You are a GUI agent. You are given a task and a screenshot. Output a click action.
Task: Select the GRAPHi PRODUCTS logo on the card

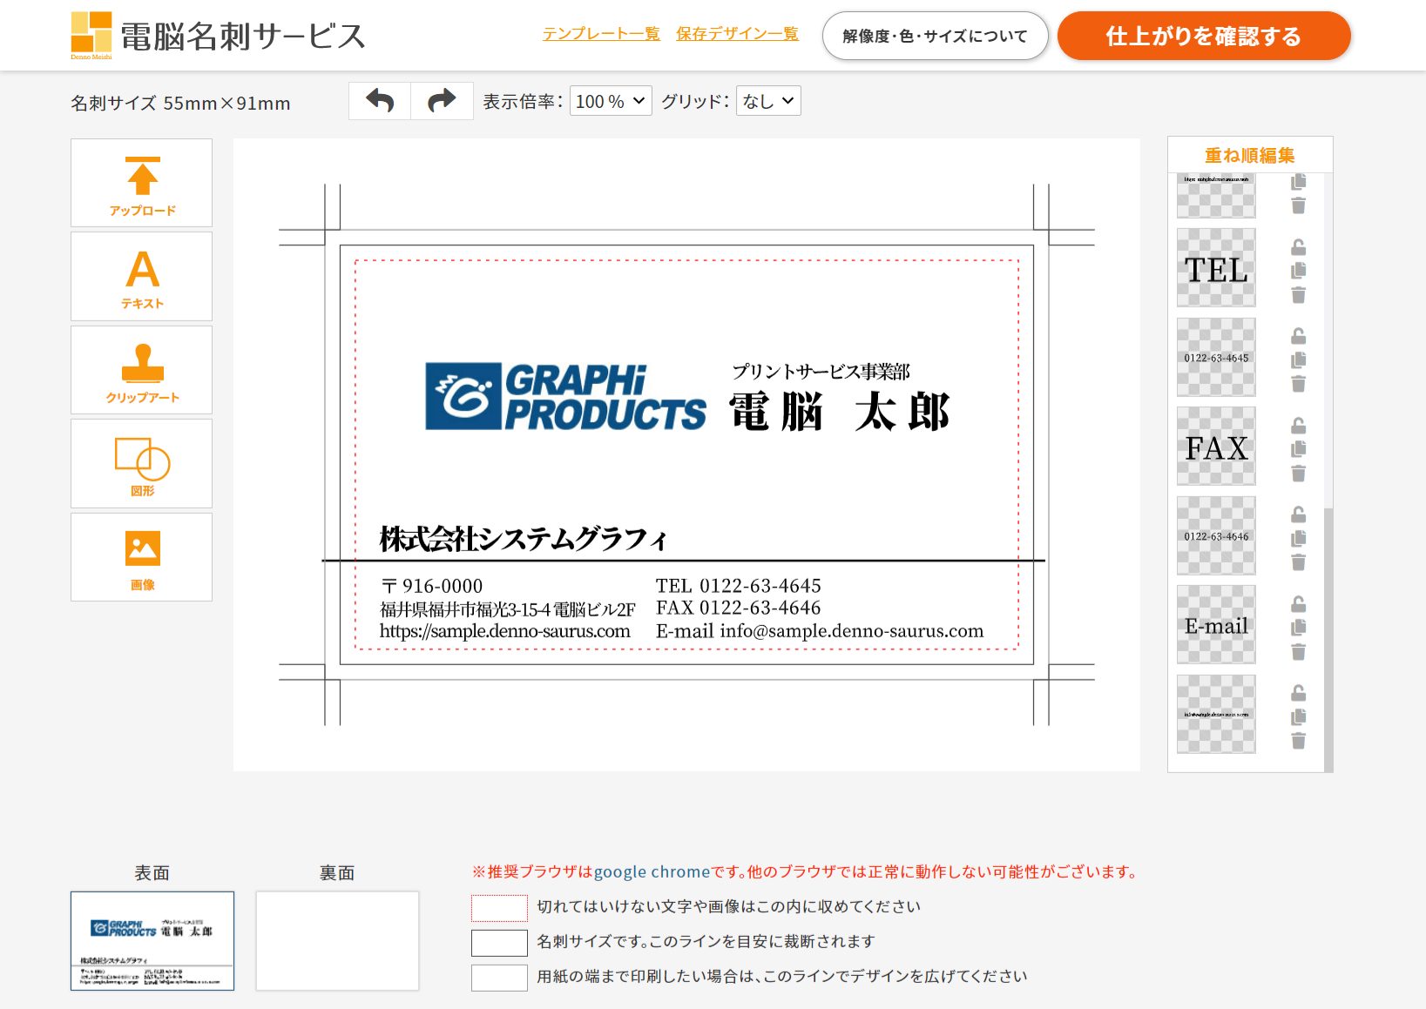click(565, 397)
